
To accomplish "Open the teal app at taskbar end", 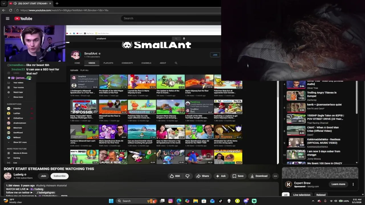I will (254, 201).
